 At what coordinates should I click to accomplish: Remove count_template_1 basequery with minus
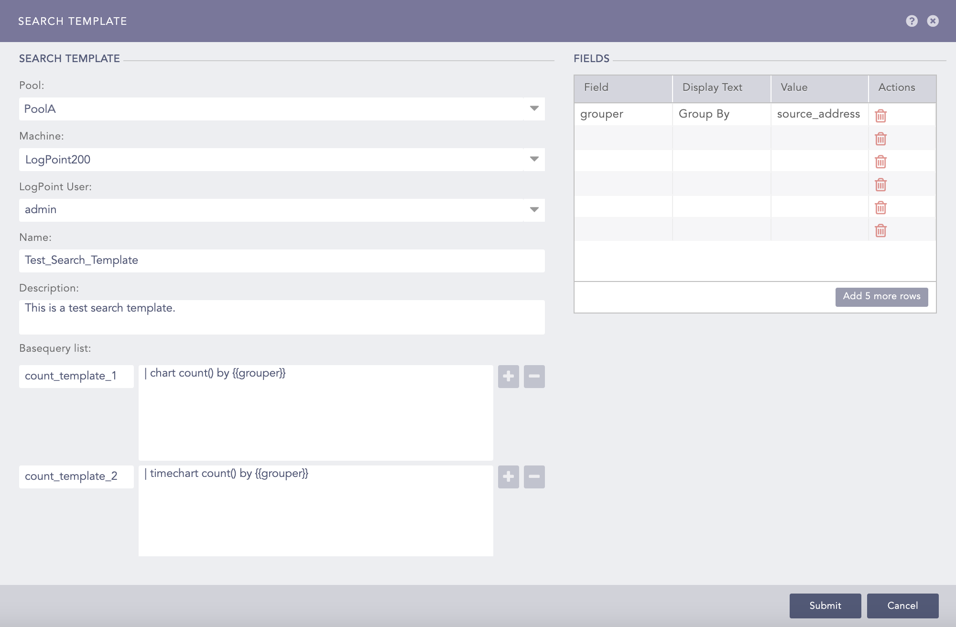534,377
